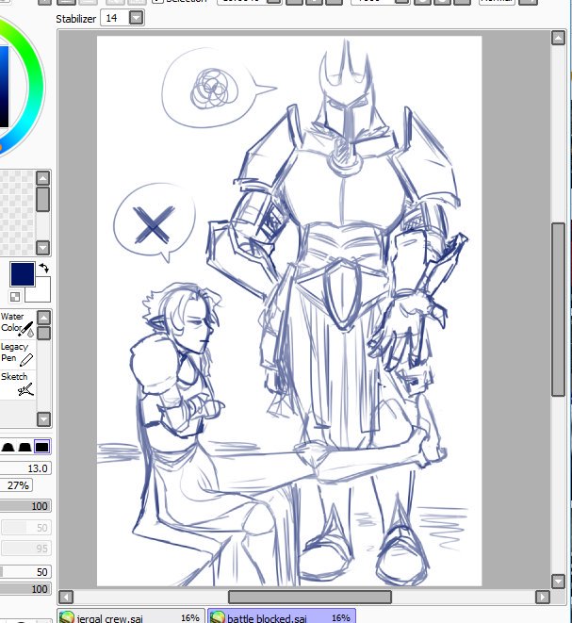Click the canvas horizontal scrollbar thumb
Viewport: 572px width, 623px height.
pyautogui.click(x=310, y=597)
